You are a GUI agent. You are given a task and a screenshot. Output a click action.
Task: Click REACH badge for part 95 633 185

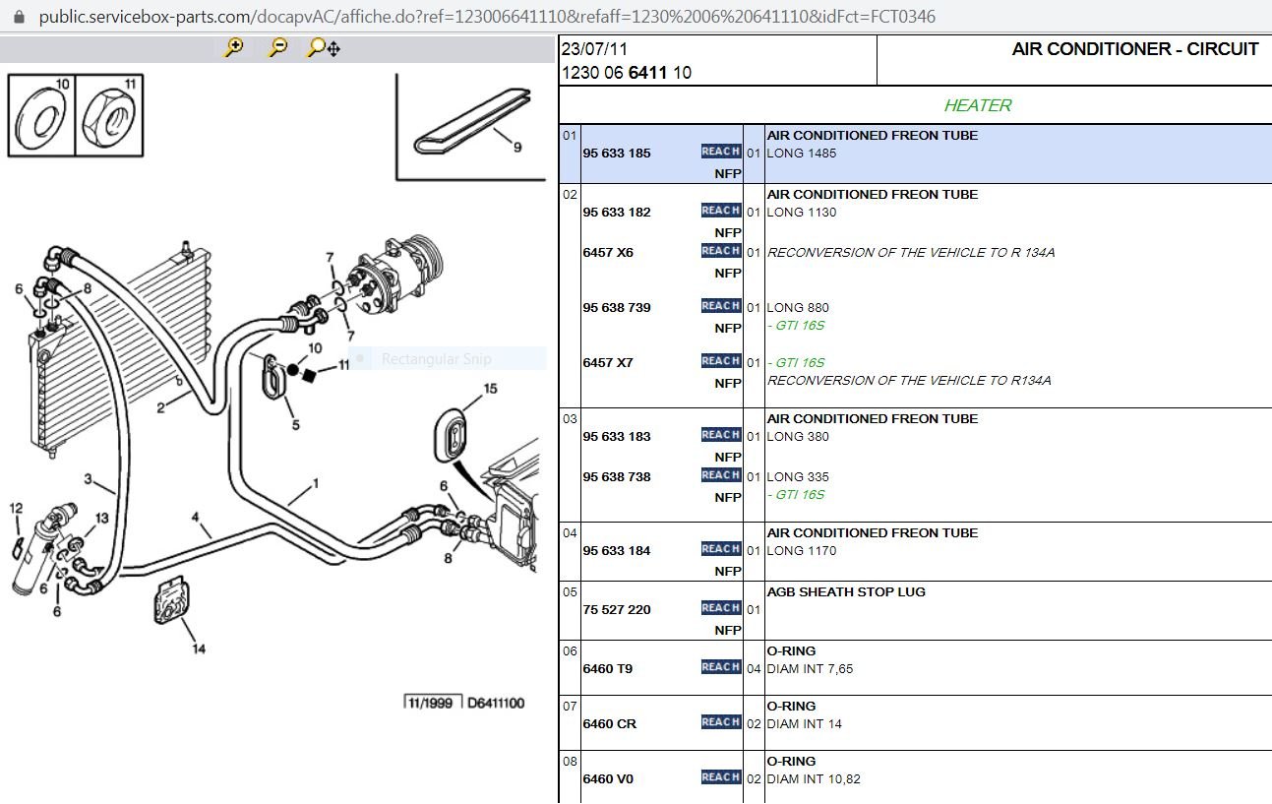pos(721,152)
